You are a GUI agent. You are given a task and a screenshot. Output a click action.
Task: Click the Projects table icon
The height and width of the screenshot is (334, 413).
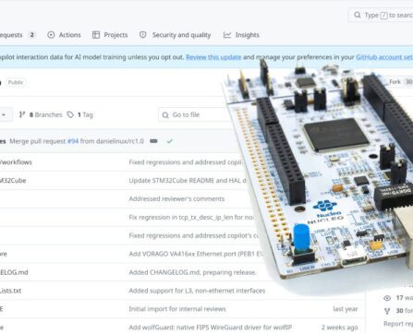(x=96, y=35)
